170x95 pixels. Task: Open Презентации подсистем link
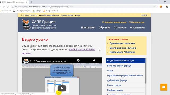[122, 43]
